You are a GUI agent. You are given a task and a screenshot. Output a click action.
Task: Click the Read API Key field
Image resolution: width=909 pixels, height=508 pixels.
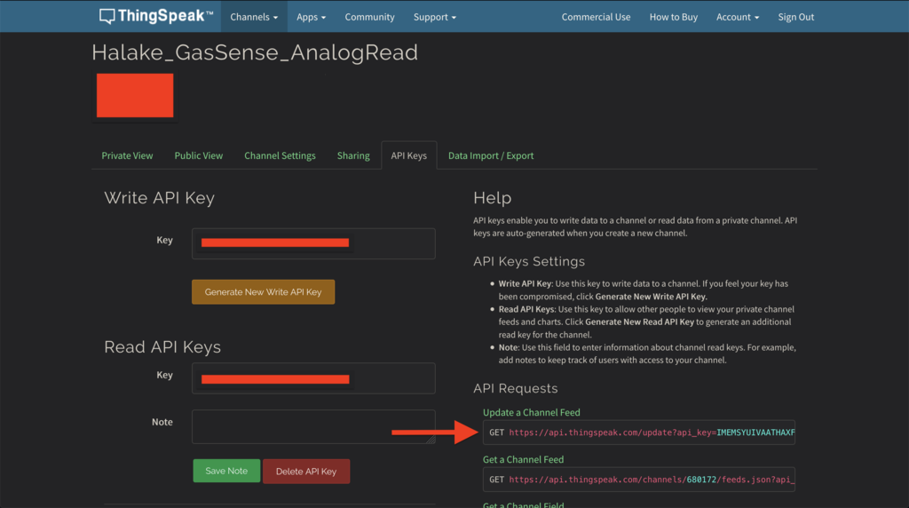pyautogui.click(x=313, y=378)
